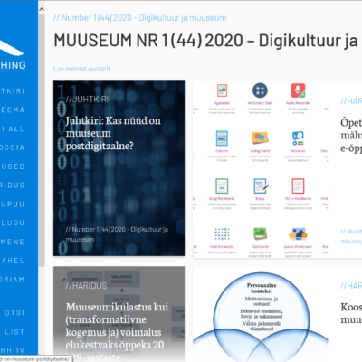
Task: Open the 'LIST' item in the sidebar
Action: (x=14, y=332)
